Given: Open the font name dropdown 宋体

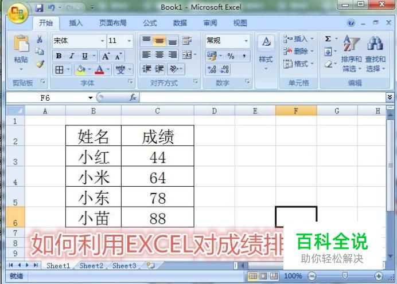Looking at the screenshot, I should tap(102, 41).
